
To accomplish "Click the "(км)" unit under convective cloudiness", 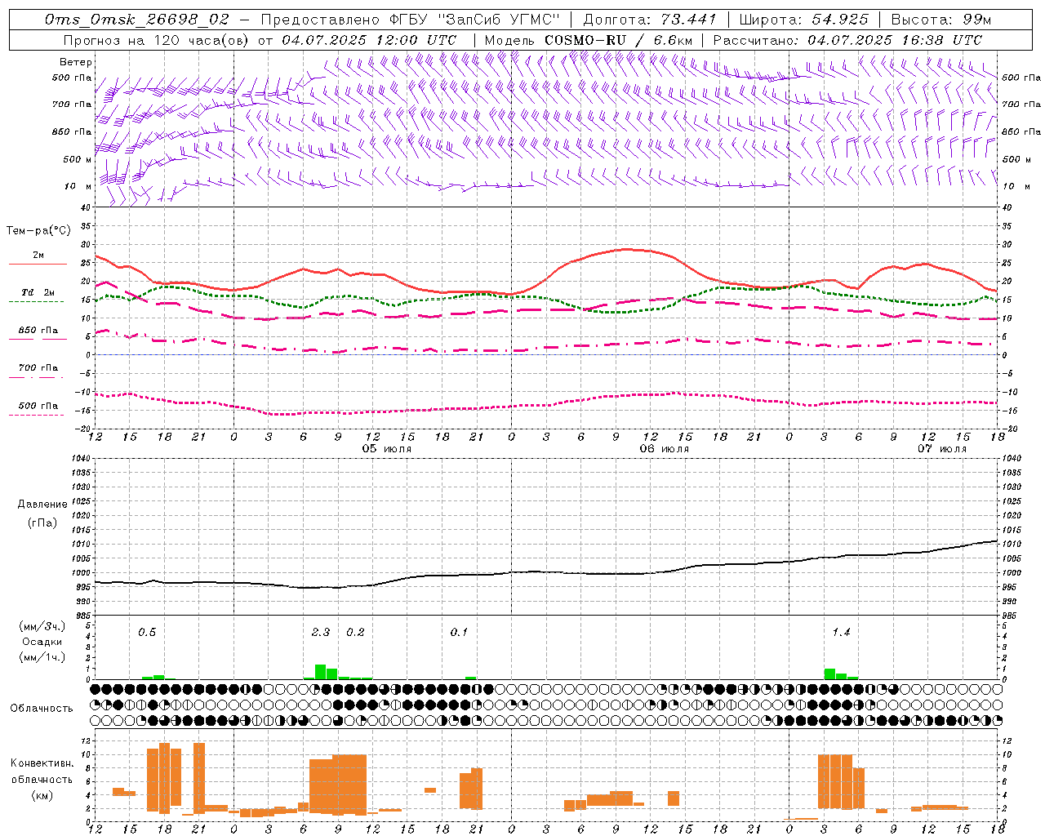I will [42, 794].
